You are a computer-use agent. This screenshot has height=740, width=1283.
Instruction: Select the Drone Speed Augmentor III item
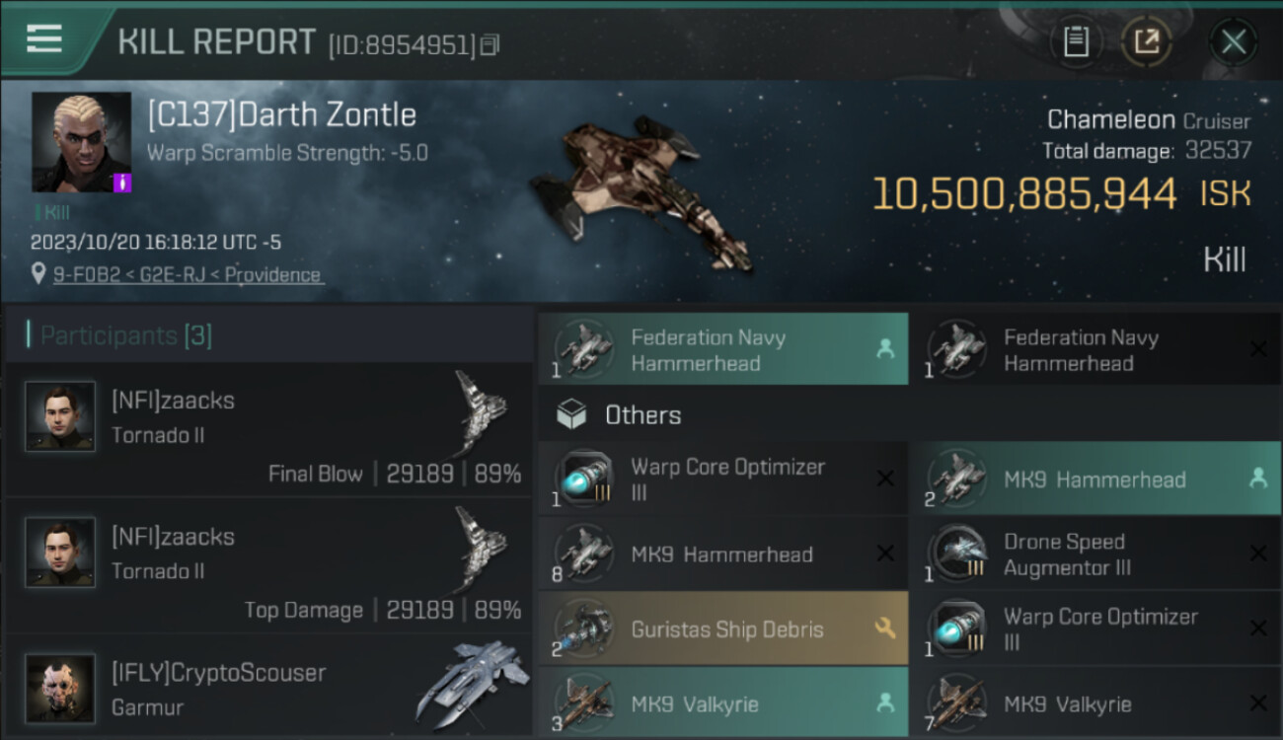pos(1094,555)
